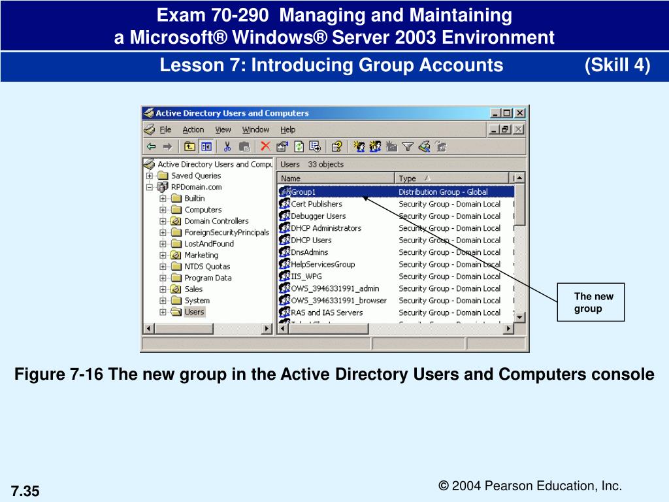This screenshot has width=669, height=502.
Task: Click the DnsAdmins group icon
Action: tap(285, 252)
